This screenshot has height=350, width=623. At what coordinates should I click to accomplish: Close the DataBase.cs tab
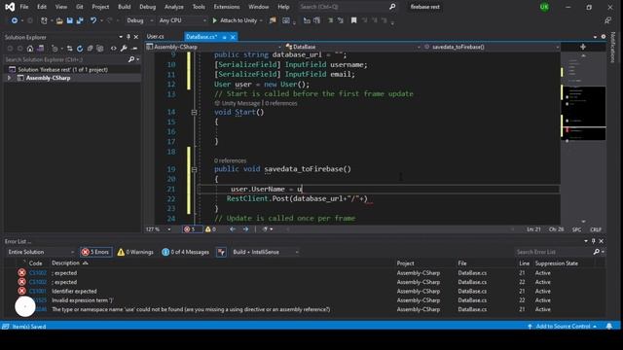click(x=233, y=37)
